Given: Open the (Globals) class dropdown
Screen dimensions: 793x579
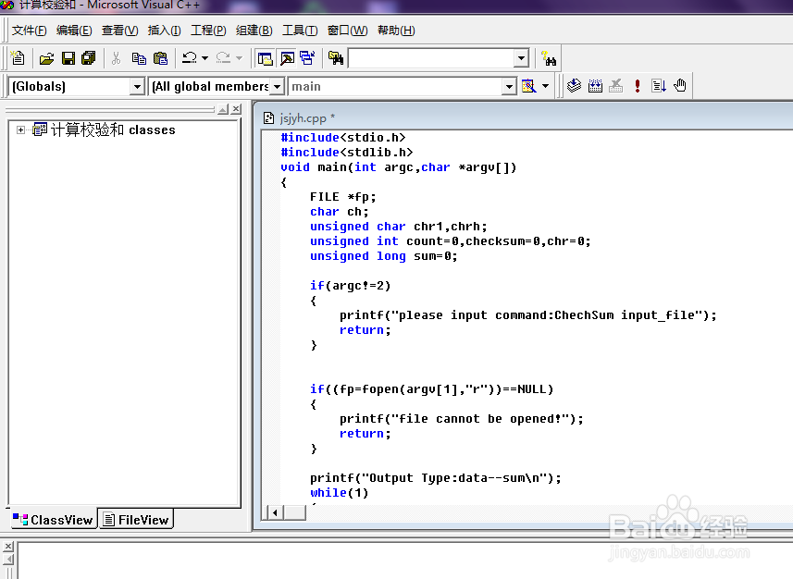Looking at the screenshot, I should (137, 87).
